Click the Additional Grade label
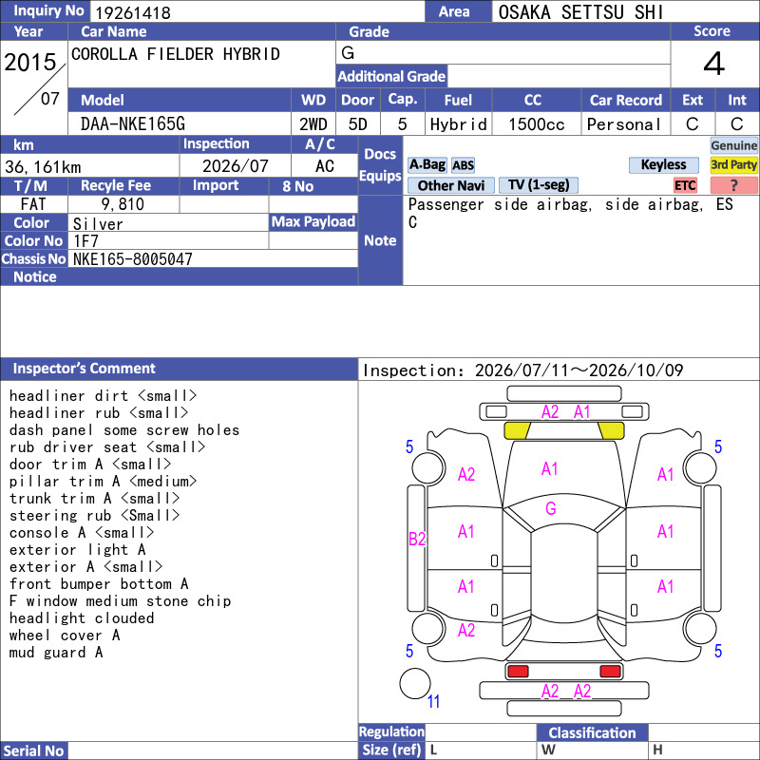Viewport: 760px width, 760px height. (x=391, y=77)
